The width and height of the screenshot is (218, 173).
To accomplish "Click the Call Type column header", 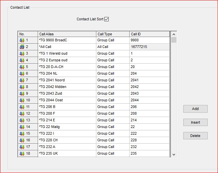I will point(113,34).
